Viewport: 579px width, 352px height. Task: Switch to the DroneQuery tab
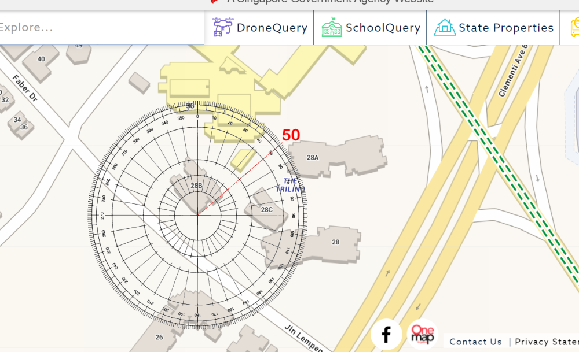(x=258, y=27)
